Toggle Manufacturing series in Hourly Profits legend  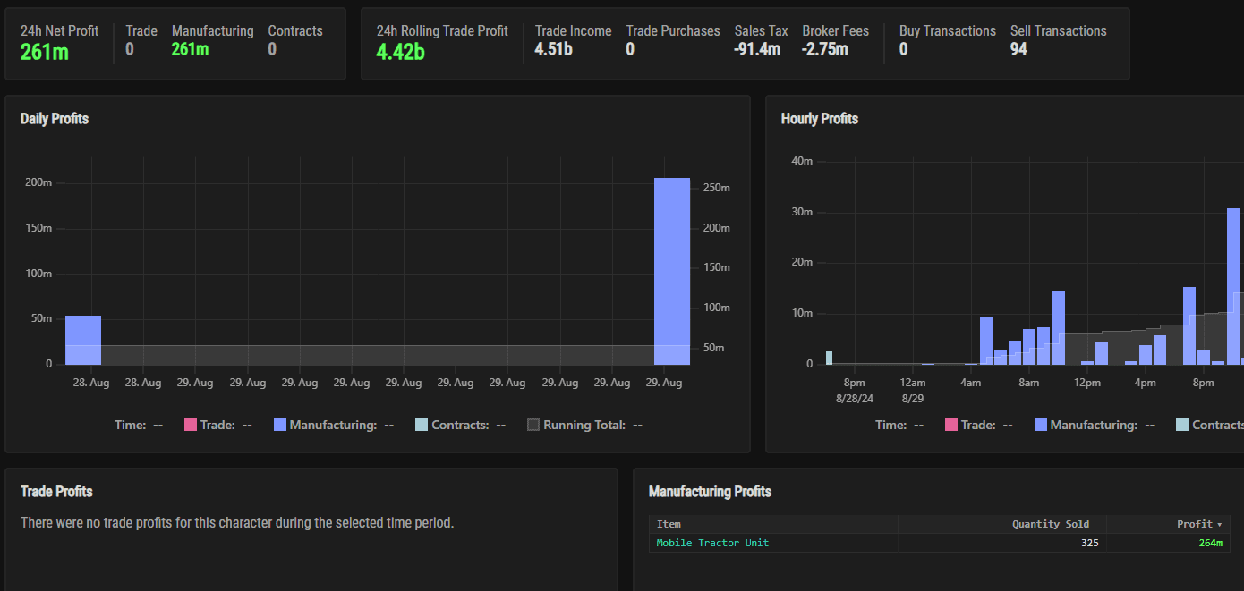[1041, 426]
